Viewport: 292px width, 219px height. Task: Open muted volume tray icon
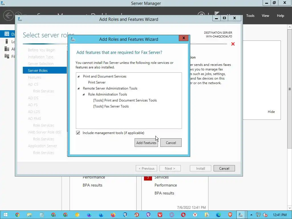(x=265, y=215)
